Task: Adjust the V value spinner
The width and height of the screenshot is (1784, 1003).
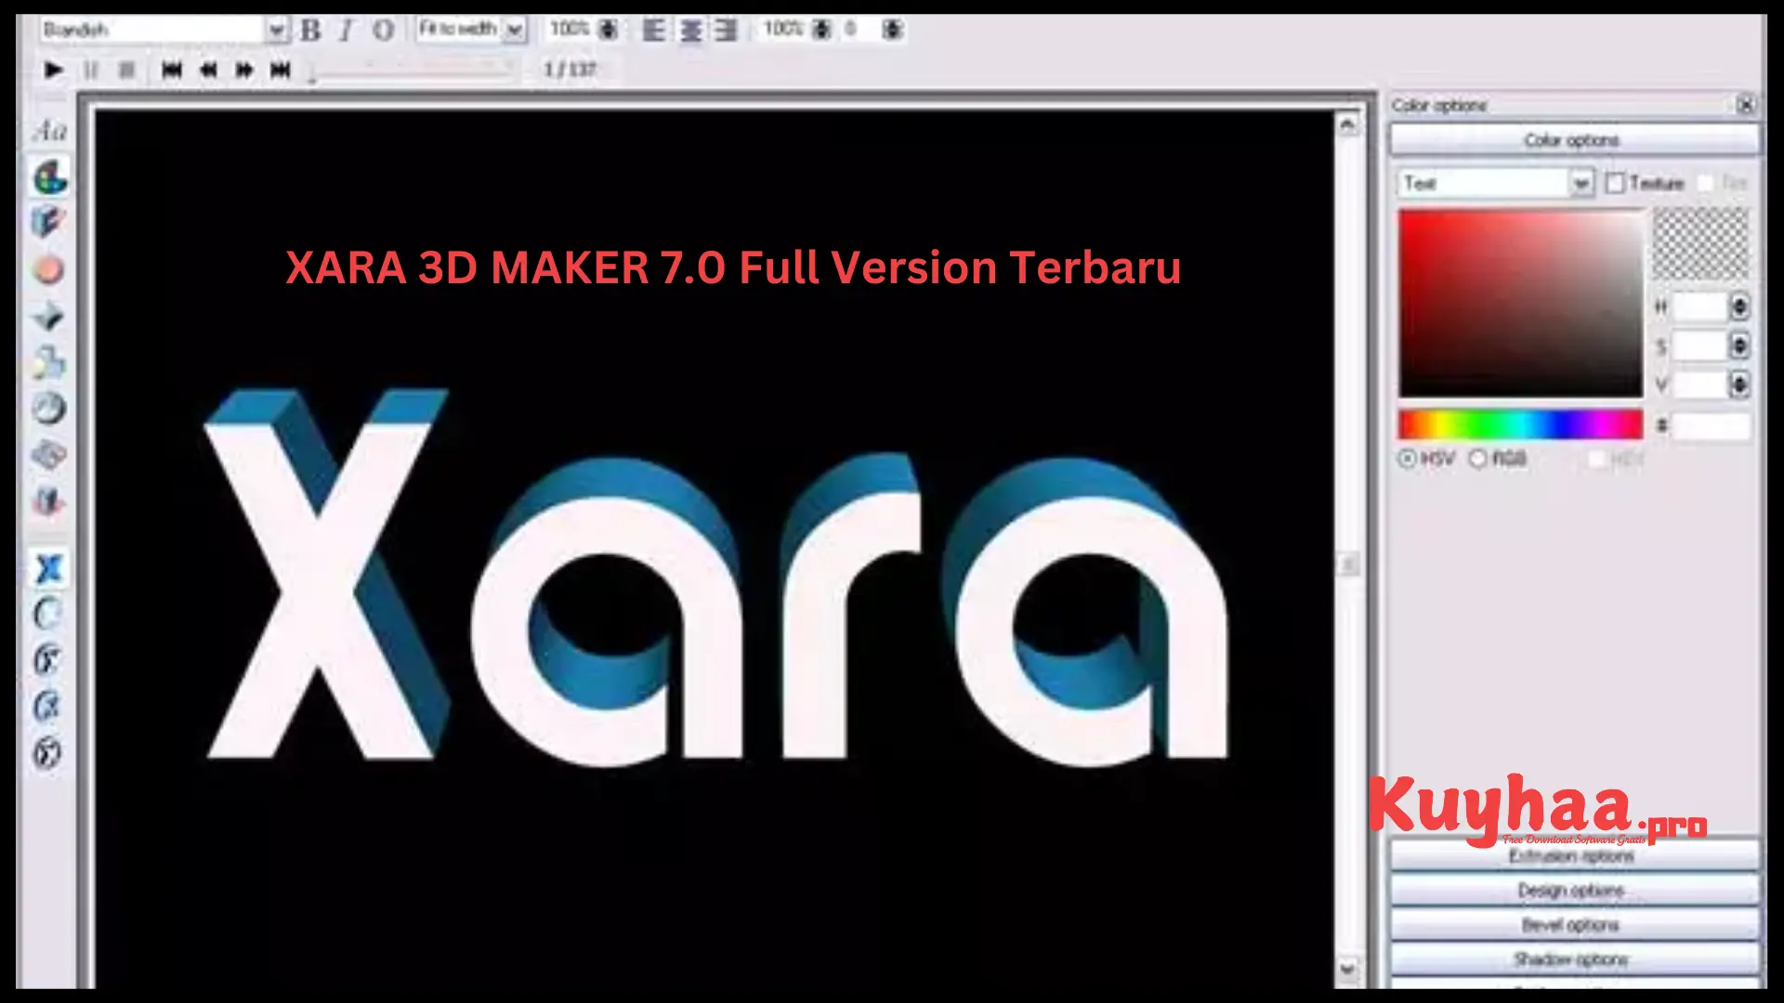Action: tap(1739, 384)
